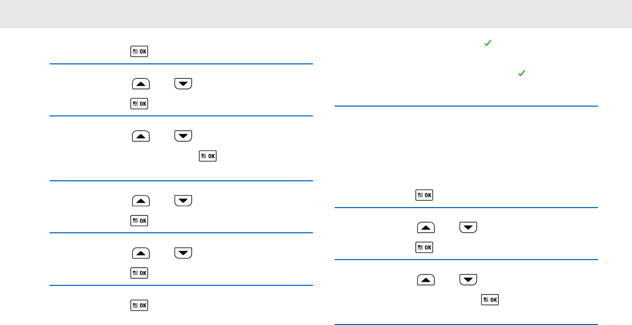632x325 pixels.
Task: Click the fourth up-arrow key in left column
Action: pos(141,253)
